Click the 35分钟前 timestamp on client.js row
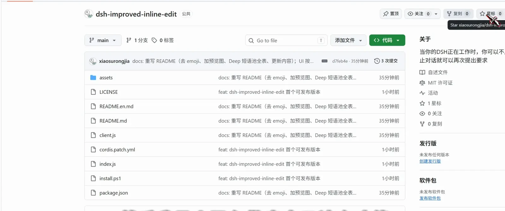The width and height of the screenshot is (505, 211). [389, 135]
